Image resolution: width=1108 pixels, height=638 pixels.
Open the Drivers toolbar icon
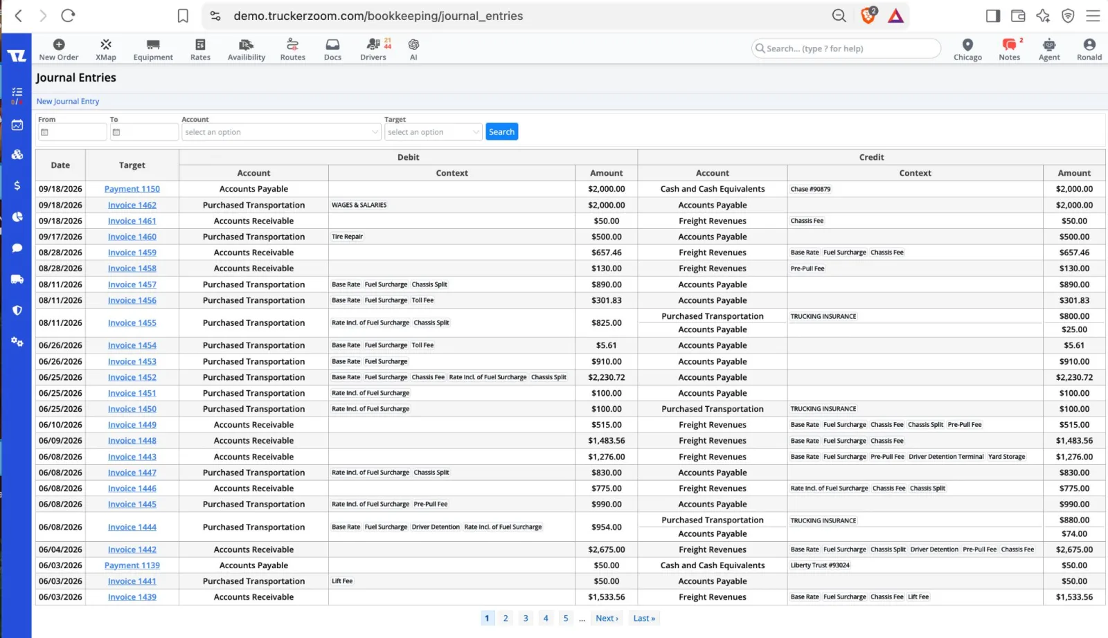click(373, 49)
